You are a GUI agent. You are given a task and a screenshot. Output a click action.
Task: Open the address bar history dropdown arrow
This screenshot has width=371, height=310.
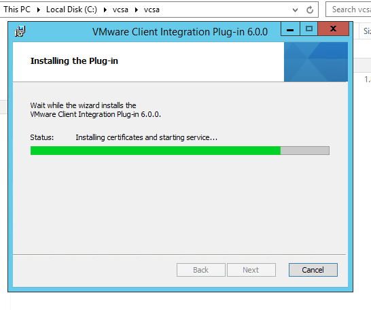(x=295, y=10)
